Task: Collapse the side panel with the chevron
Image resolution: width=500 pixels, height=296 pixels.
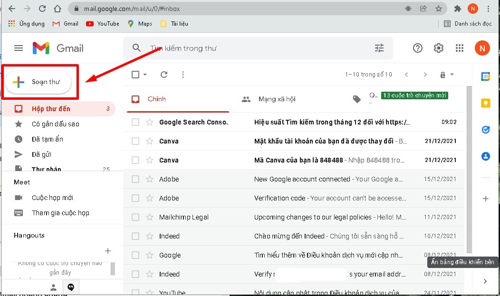Action: tap(485, 281)
